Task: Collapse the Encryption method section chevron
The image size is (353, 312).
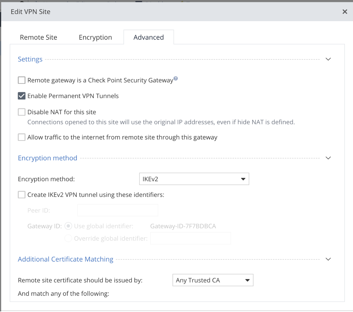Action: pos(328,158)
